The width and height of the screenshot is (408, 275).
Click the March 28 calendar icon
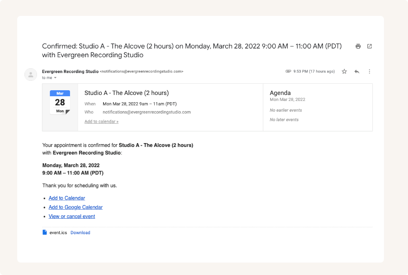[60, 102]
